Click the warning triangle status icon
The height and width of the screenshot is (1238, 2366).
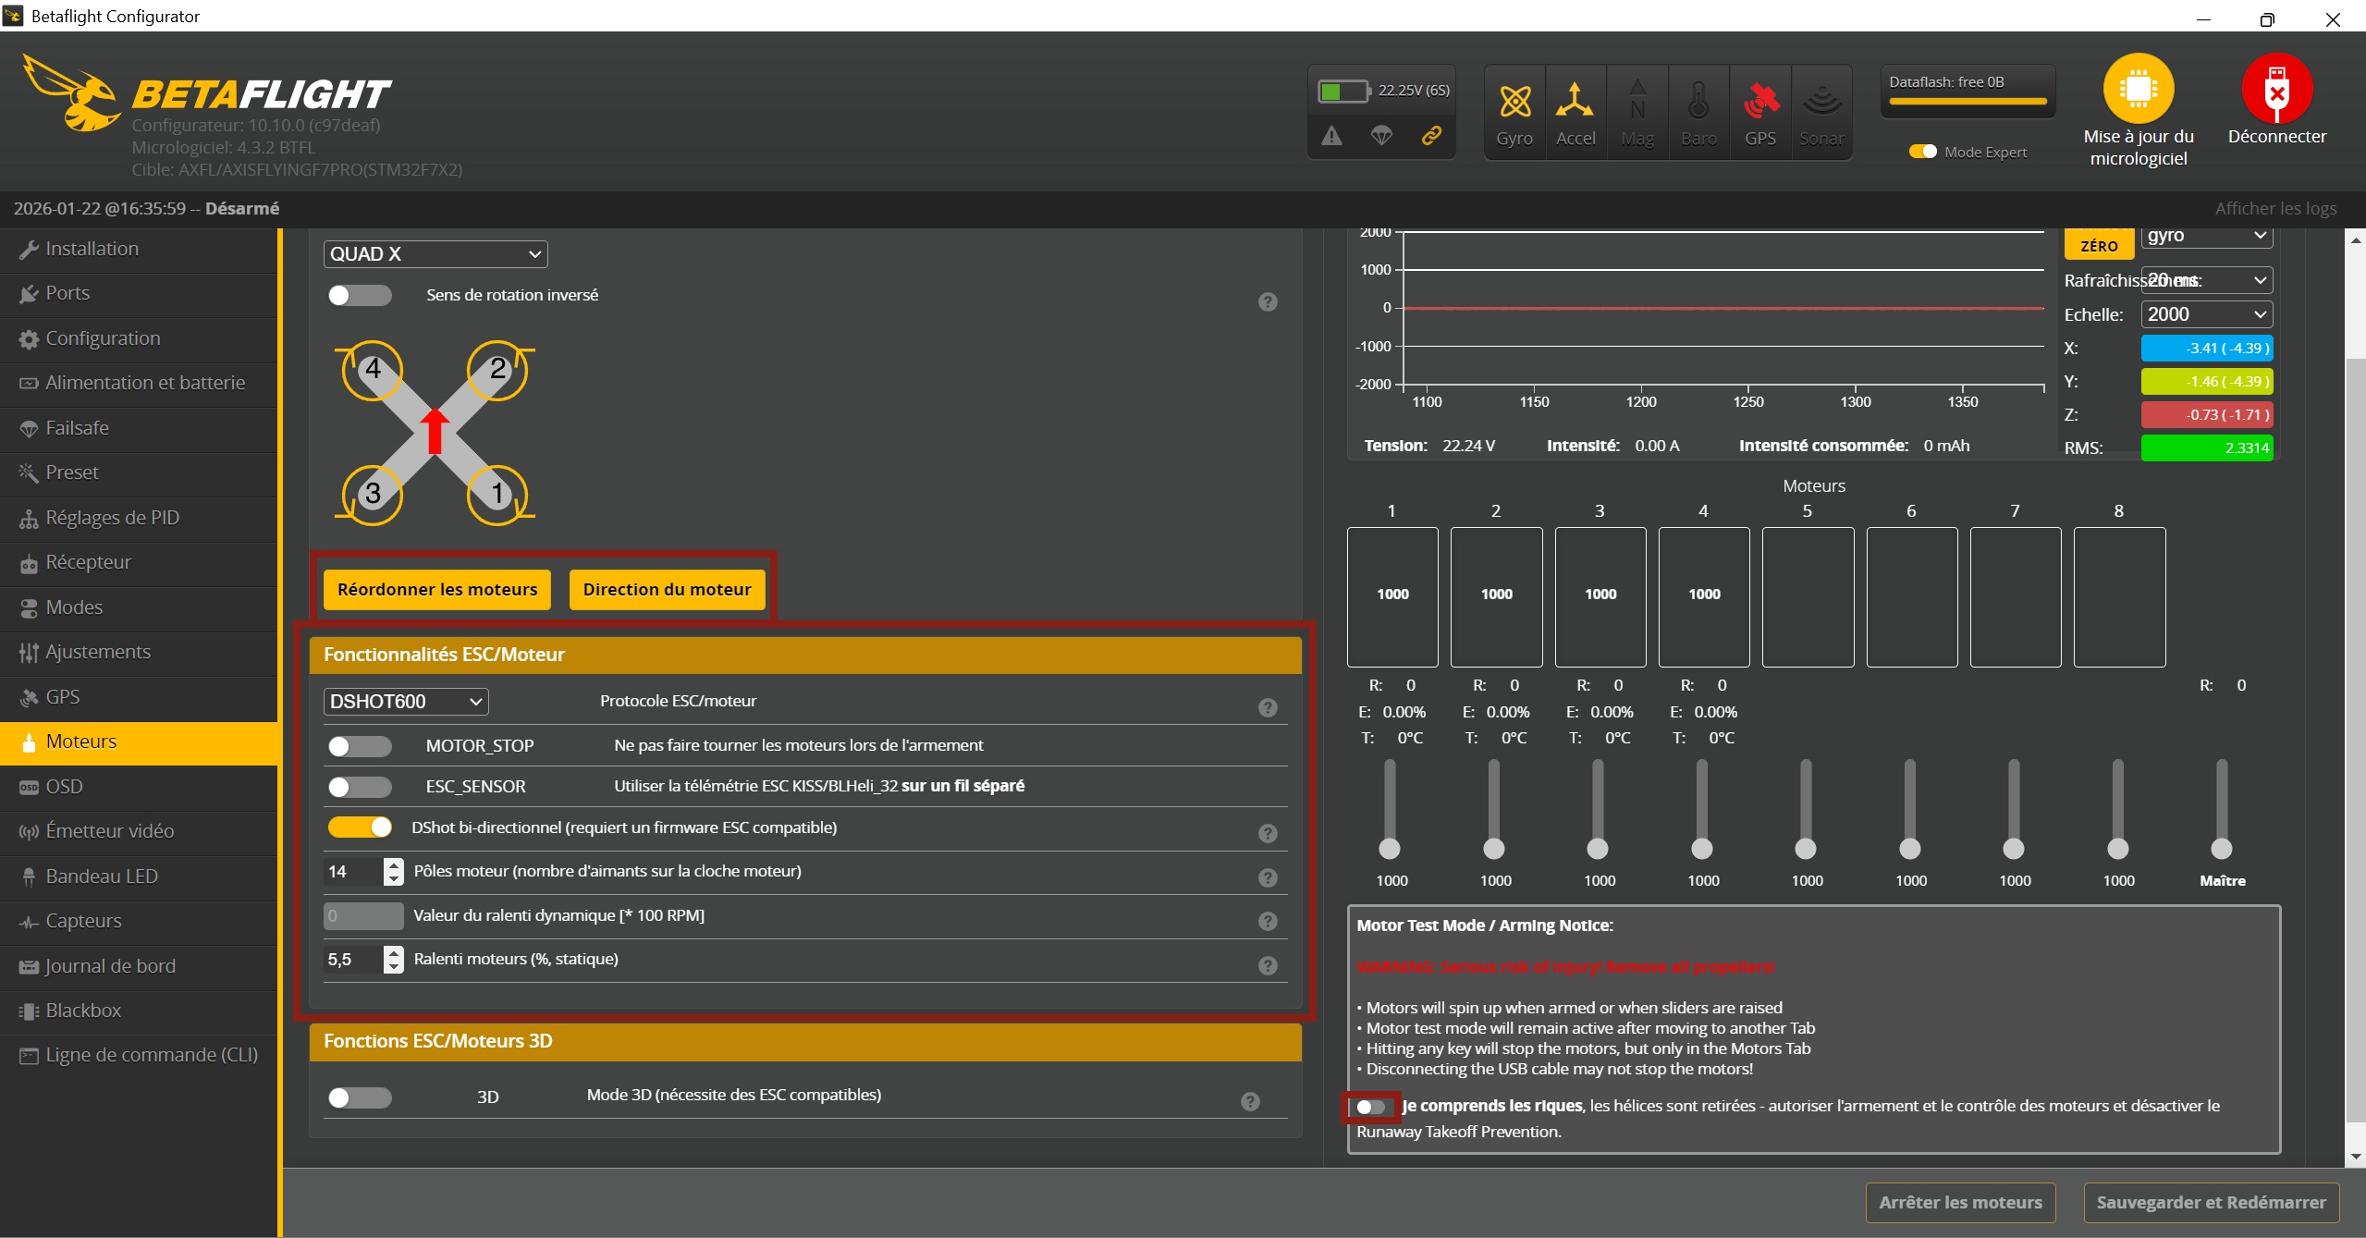tap(1331, 136)
